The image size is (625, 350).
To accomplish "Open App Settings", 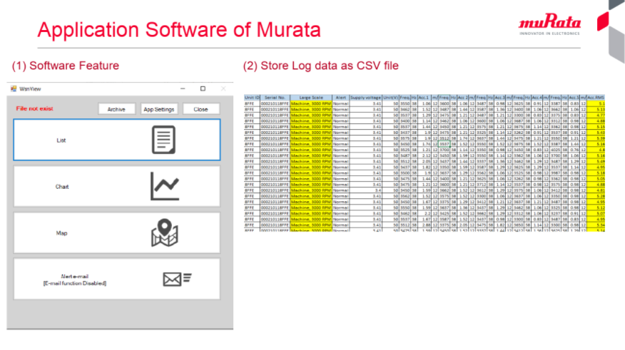I will pos(159,109).
